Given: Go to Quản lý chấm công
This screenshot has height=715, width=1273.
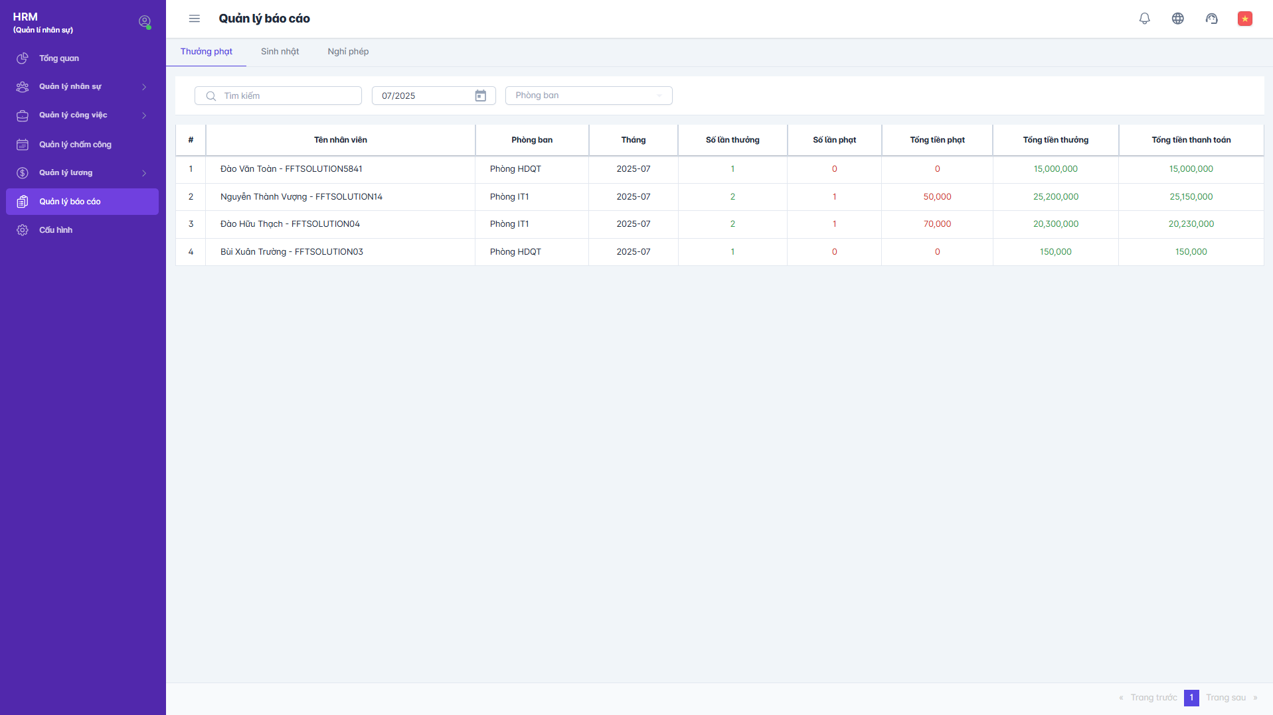Looking at the screenshot, I should (x=75, y=145).
